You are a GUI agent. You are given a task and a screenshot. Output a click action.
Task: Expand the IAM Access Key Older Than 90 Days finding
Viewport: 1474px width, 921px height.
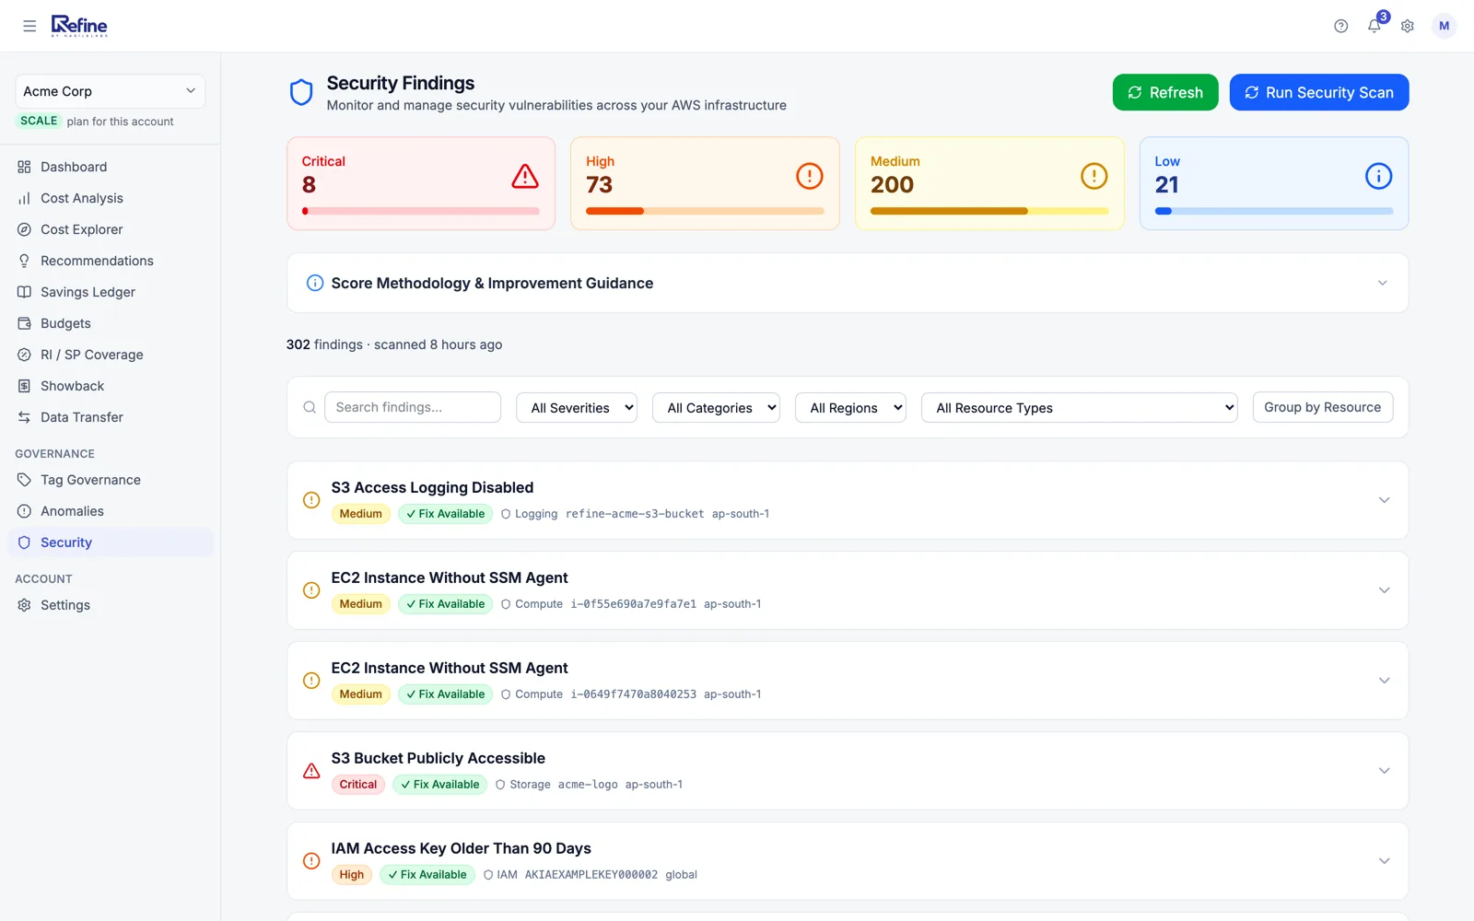(1384, 861)
